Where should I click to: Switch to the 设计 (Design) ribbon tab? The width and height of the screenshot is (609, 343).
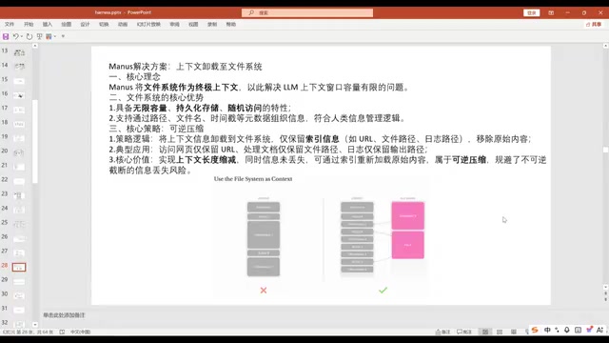coord(85,24)
